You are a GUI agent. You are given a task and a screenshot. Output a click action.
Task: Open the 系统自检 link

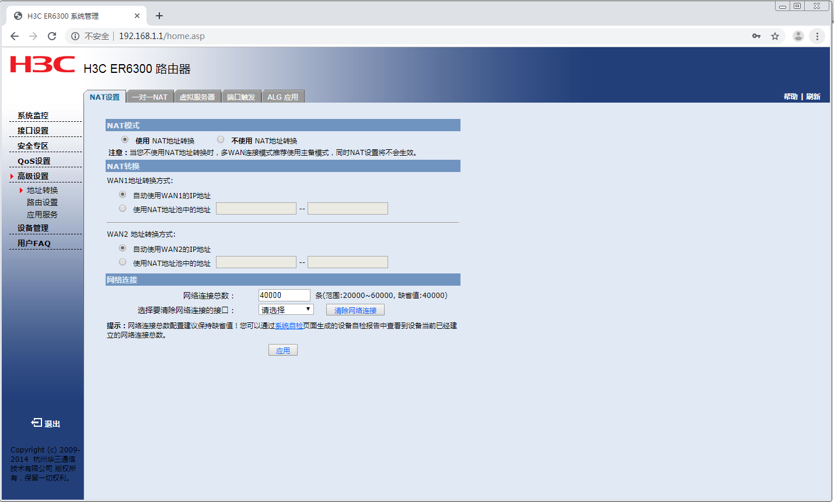coord(289,326)
